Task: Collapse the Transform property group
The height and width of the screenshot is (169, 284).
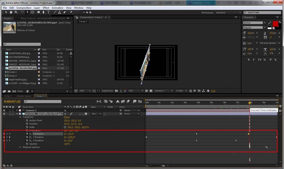Action: click(20, 117)
